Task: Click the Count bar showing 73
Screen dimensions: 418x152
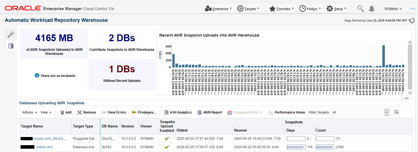Action: point(325,139)
